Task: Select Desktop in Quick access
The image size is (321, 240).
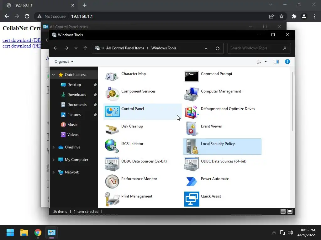Action: click(74, 84)
